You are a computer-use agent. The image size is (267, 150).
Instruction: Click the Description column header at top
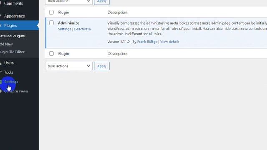(118, 12)
